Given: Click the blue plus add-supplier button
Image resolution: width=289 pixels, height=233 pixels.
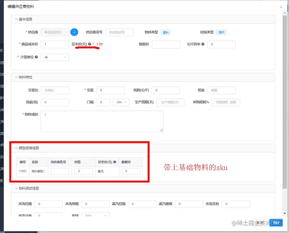Looking at the screenshot, I should tap(74, 32).
